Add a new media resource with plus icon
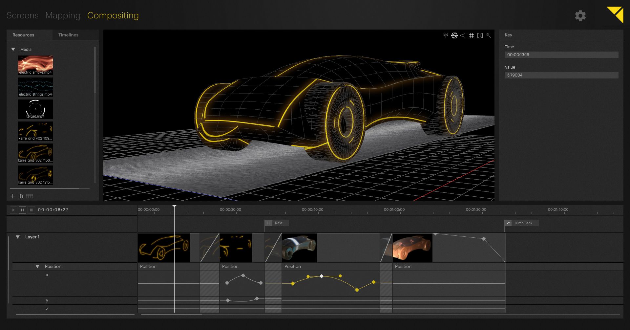This screenshot has height=330, width=630. point(12,196)
